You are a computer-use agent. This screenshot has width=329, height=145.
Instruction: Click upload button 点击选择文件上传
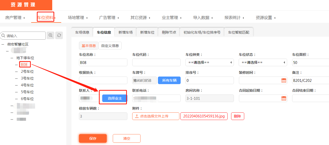pyautogui.click(x=156, y=116)
